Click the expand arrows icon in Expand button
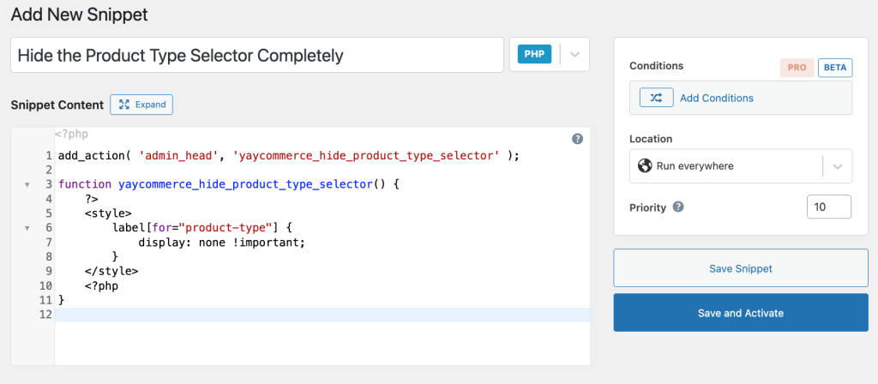Viewport: 878px width, 384px height. [x=124, y=105]
